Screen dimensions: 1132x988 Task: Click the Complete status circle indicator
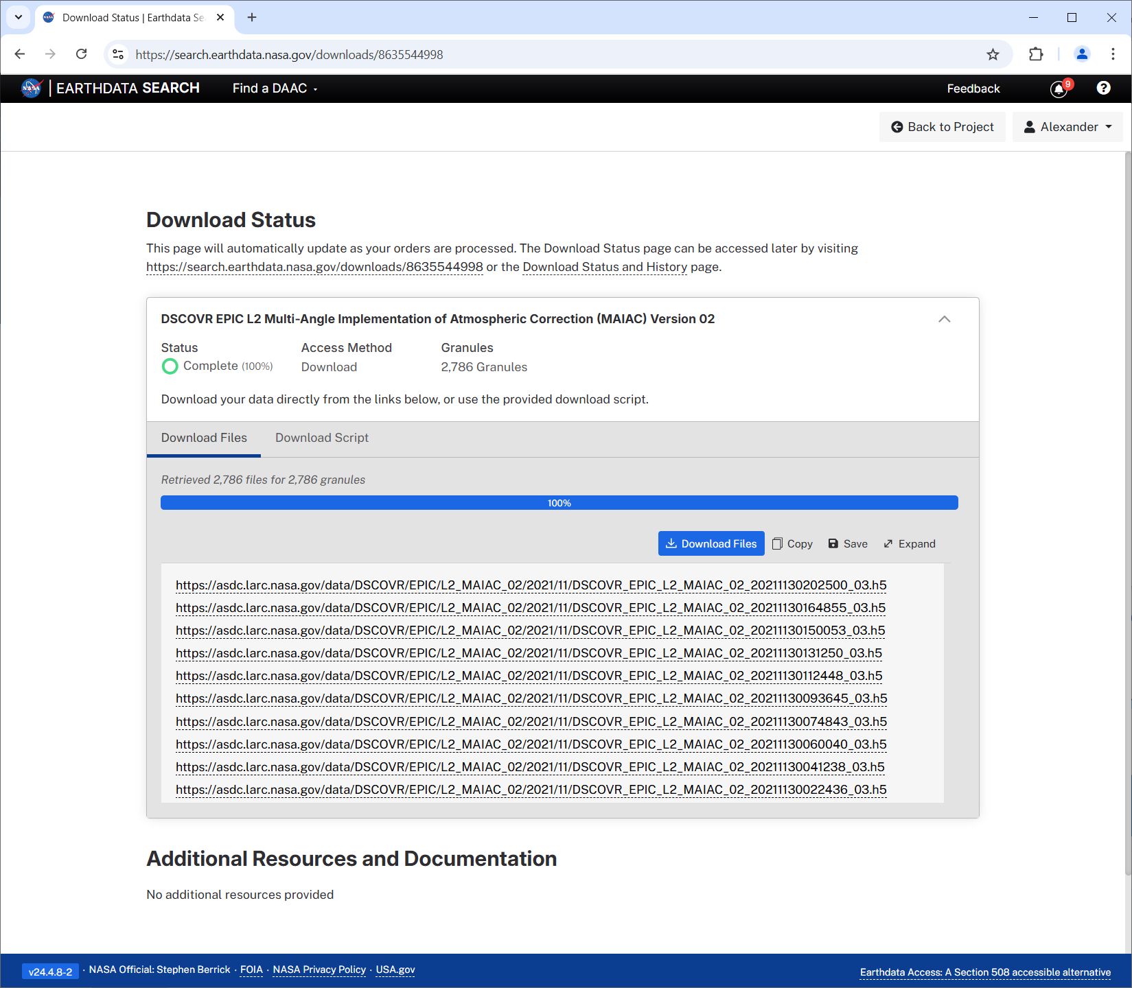(170, 366)
